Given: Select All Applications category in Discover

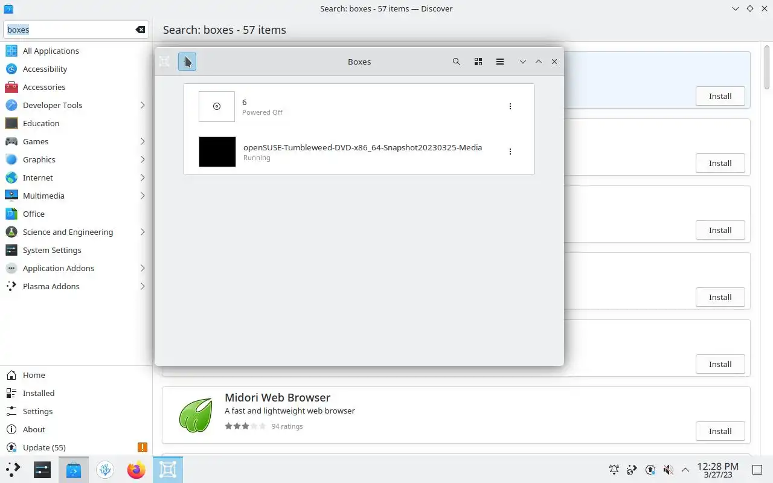Looking at the screenshot, I should (x=76, y=51).
